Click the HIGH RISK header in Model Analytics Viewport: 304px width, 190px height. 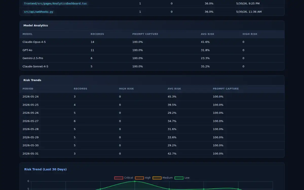pyautogui.click(x=250, y=34)
